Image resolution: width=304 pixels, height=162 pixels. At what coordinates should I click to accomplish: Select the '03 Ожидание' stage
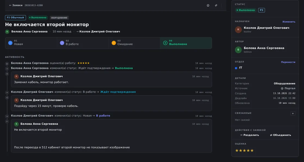coord(134,43)
